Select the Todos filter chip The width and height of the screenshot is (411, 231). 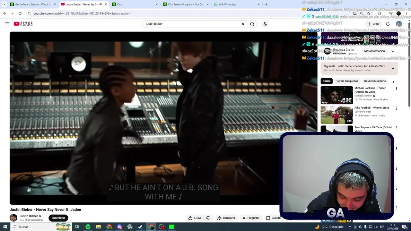tap(327, 81)
